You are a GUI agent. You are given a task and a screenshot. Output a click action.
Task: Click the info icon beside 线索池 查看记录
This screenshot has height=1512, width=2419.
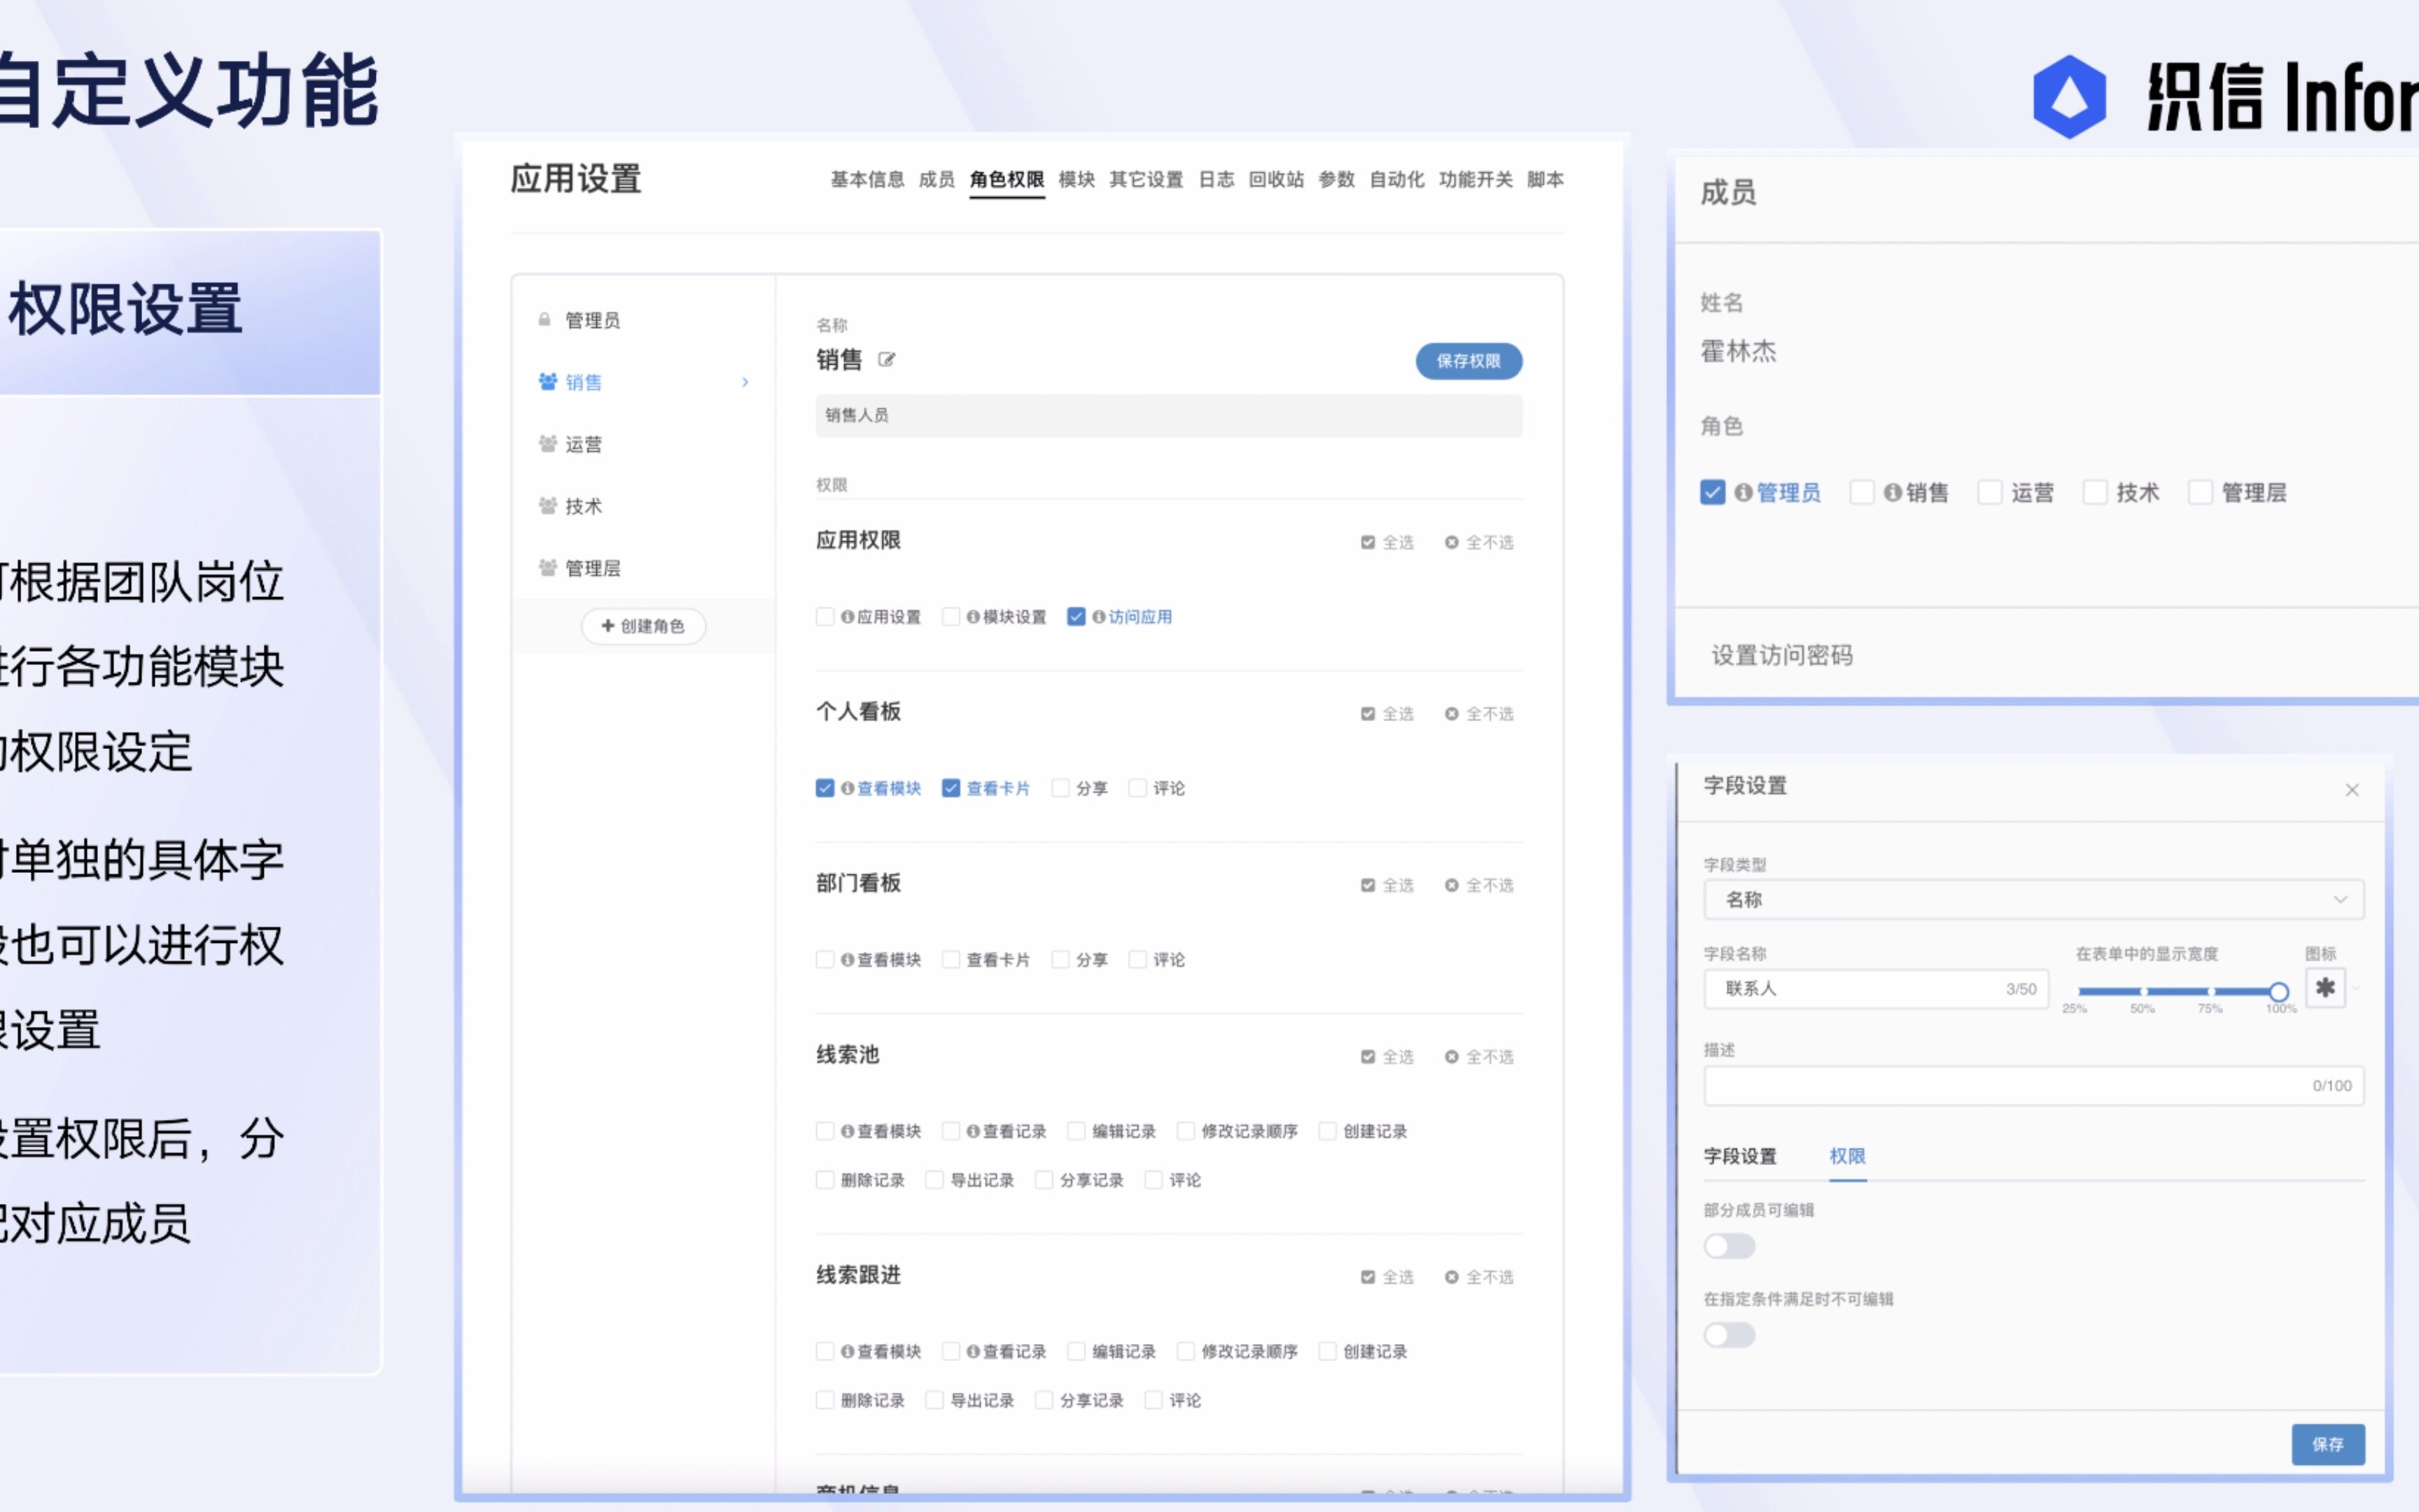(x=974, y=1131)
